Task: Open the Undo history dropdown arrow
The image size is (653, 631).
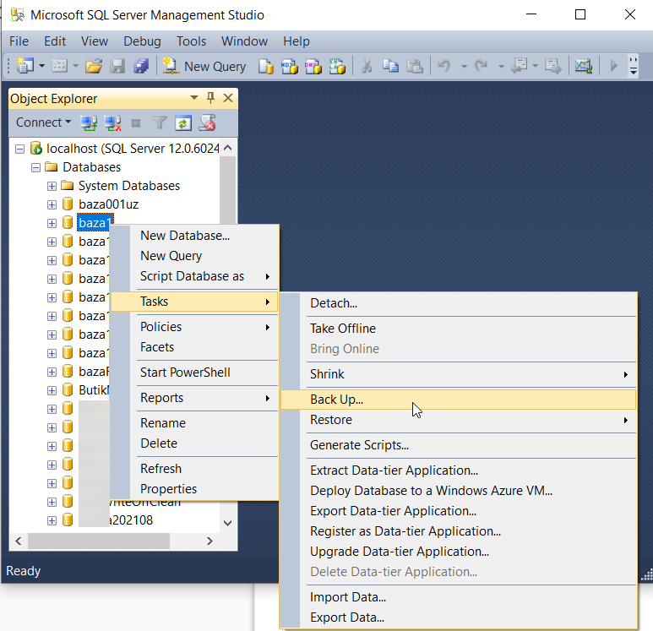Action: [464, 66]
